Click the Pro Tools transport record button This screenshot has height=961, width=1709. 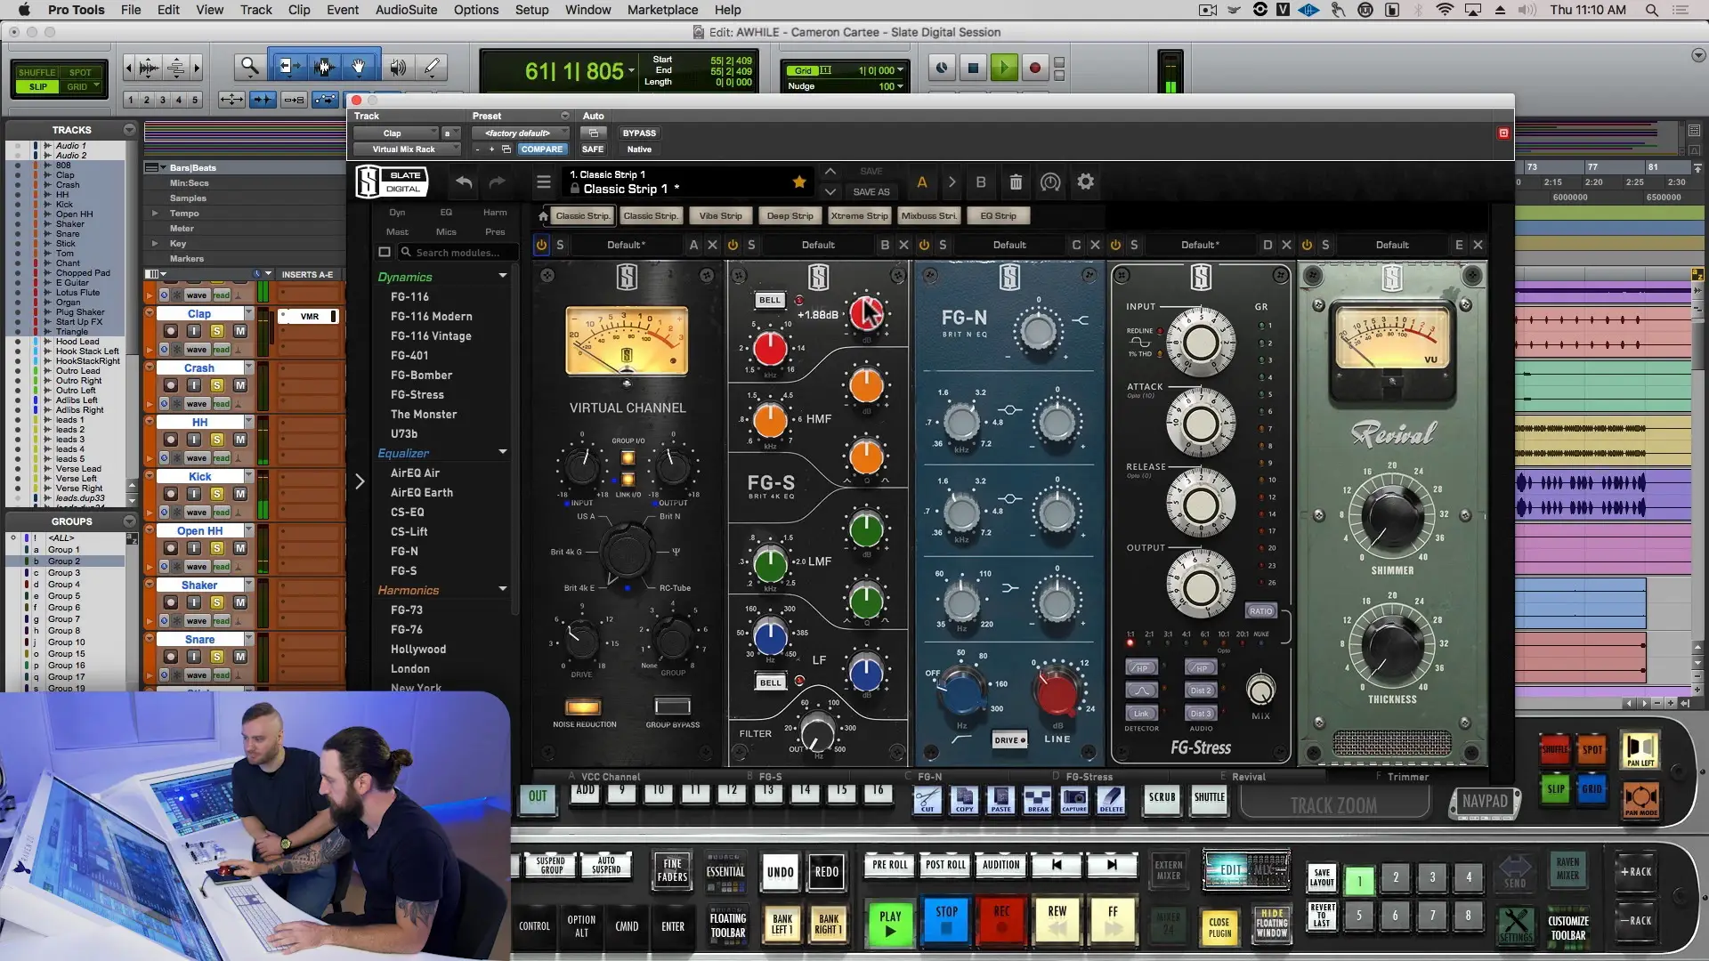point(1034,68)
